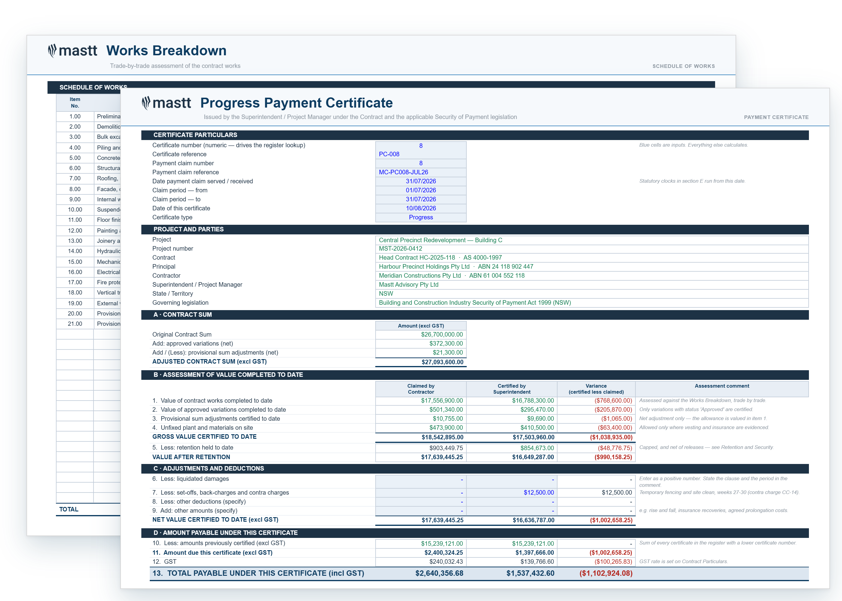
Task: Select the Claim period from date 01/07/2026
Action: click(x=421, y=190)
